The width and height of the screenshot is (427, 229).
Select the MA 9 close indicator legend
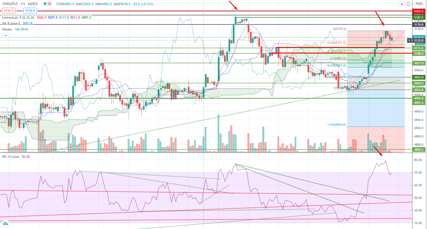click(11, 23)
